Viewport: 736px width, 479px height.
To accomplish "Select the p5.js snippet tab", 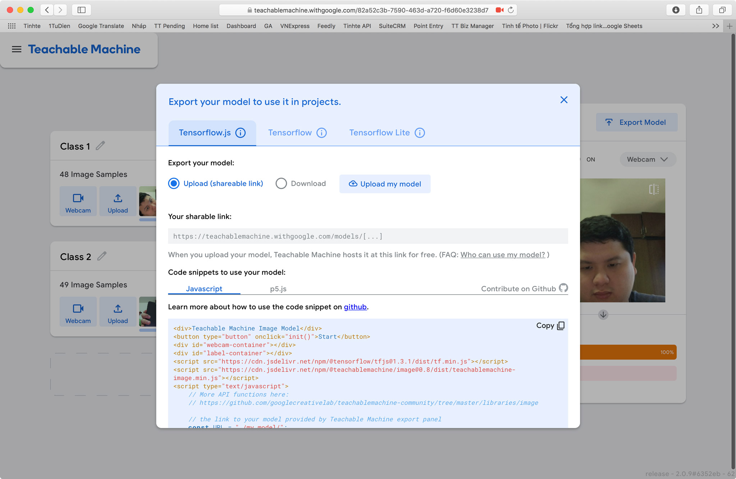I will [278, 289].
